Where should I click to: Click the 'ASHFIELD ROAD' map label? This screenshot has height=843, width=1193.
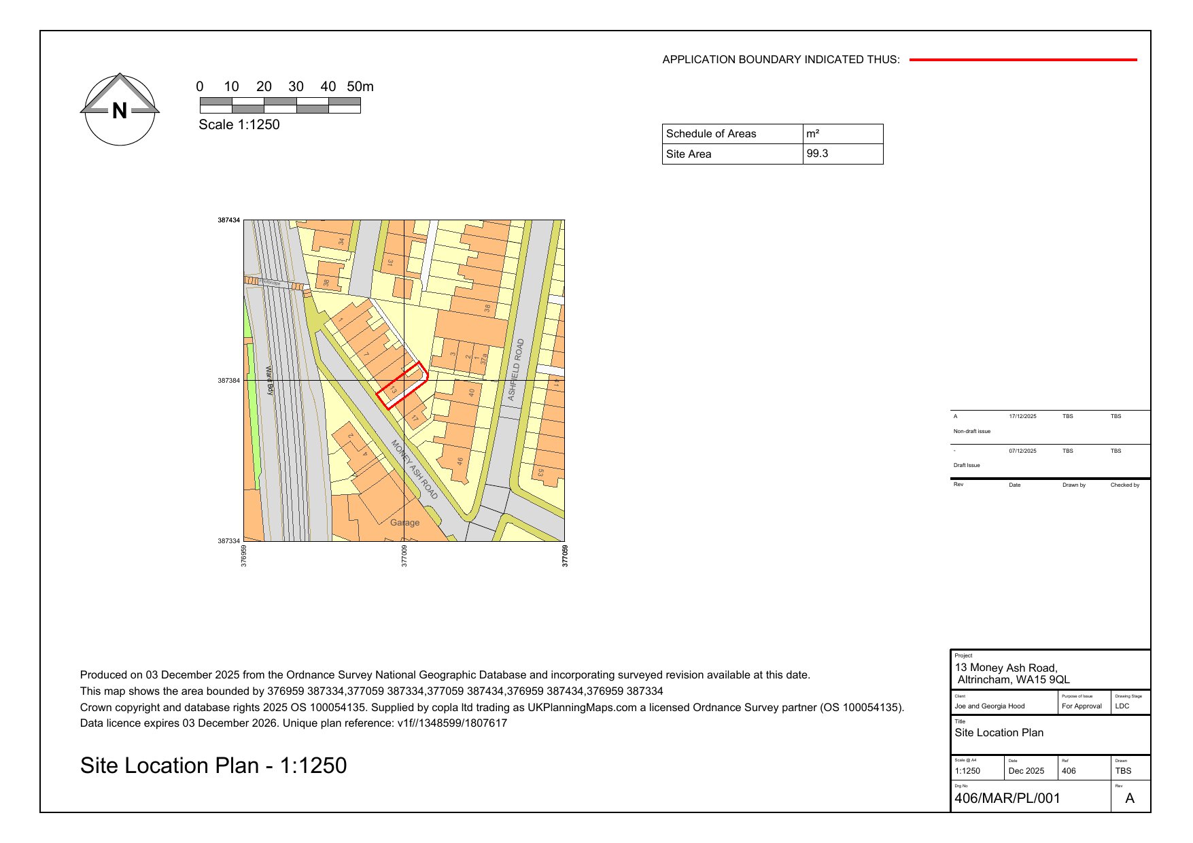[517, 370]
